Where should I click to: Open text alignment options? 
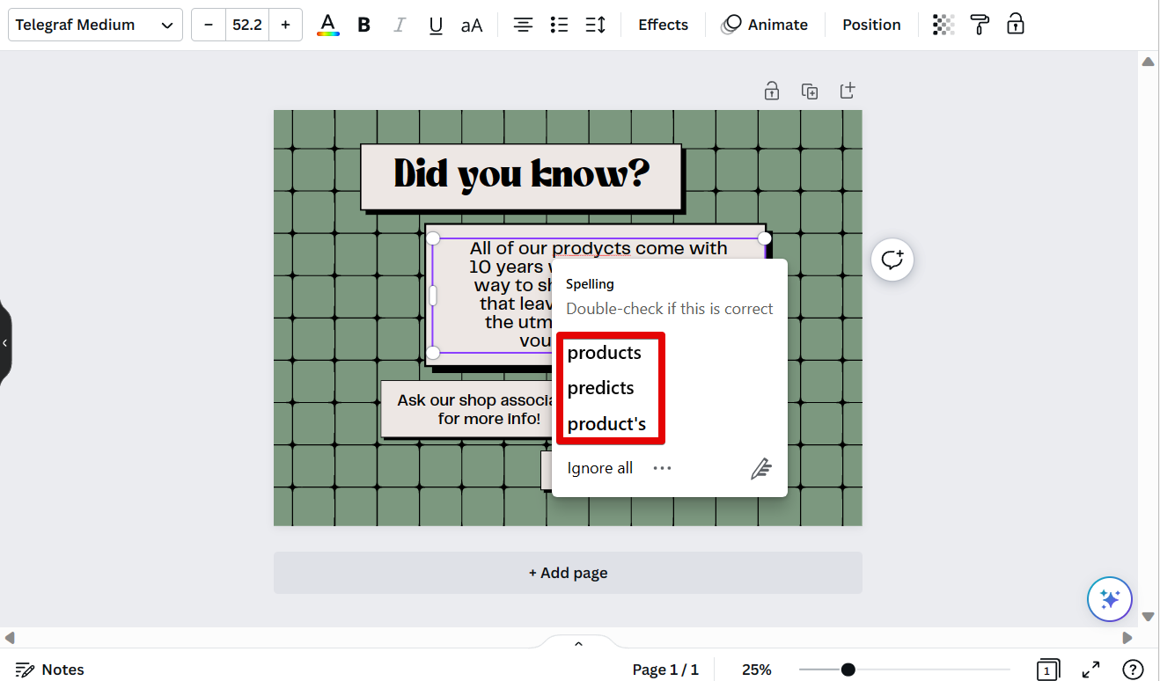point(523,25)
